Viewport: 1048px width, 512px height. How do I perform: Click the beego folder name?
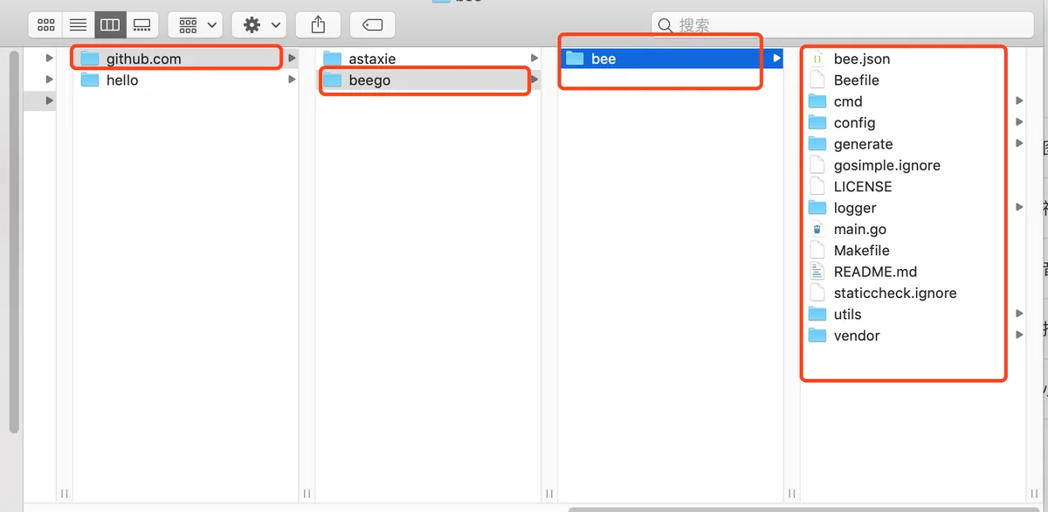[x=369, y=80]
